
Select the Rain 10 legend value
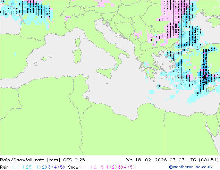point(39,167)
